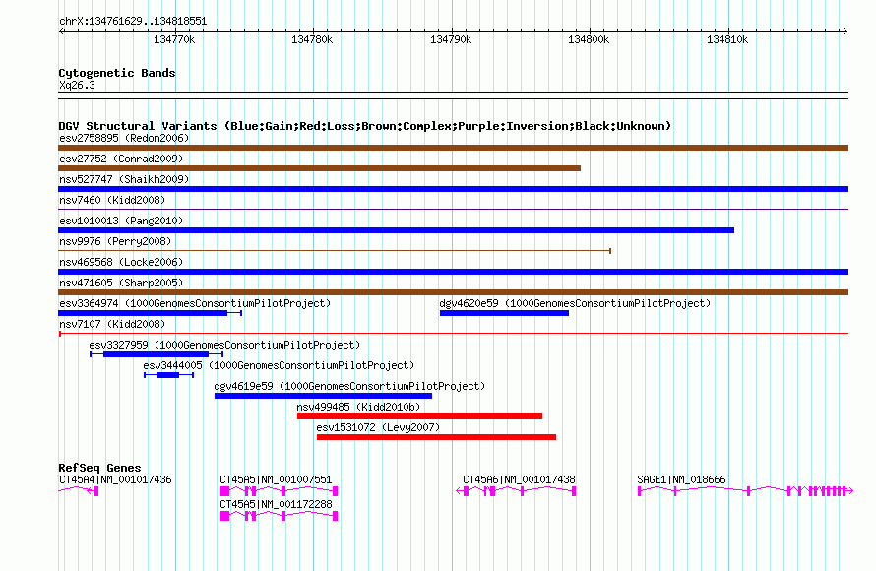Click the left arrow end of ruler
This screenshot has height=571, width=876.
[x=61, y=32]
